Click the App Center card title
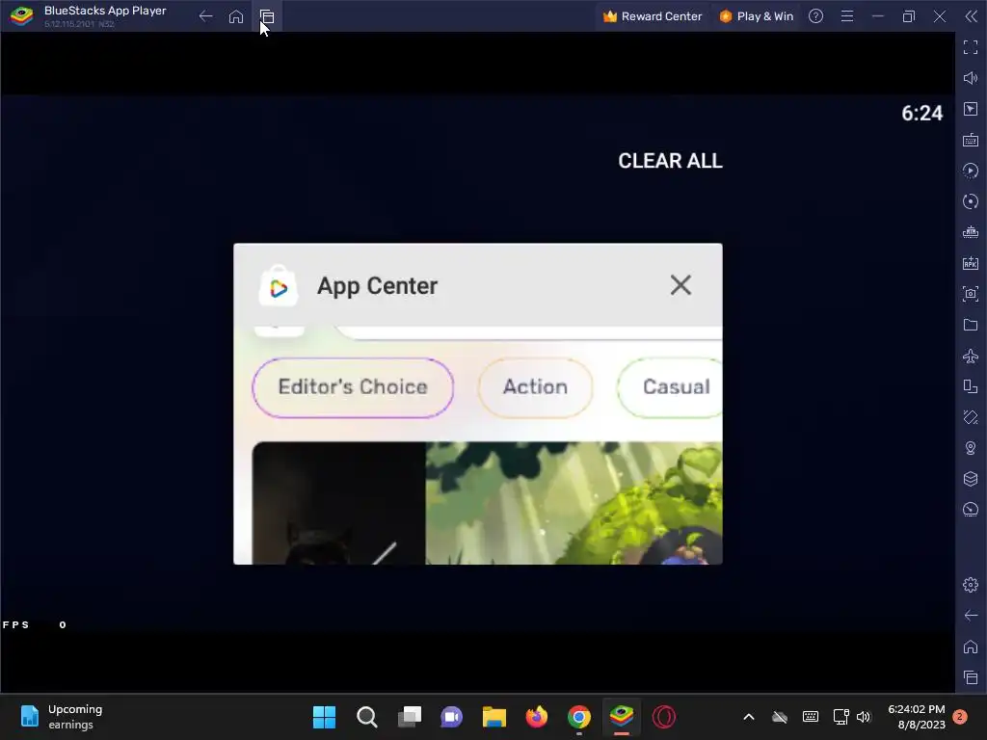The height and width of the screenshot is (740, 987). 377,285
